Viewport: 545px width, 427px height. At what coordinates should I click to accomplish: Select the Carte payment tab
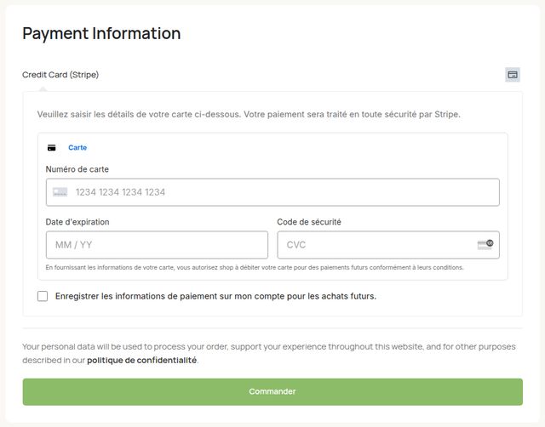coord(77,147)
